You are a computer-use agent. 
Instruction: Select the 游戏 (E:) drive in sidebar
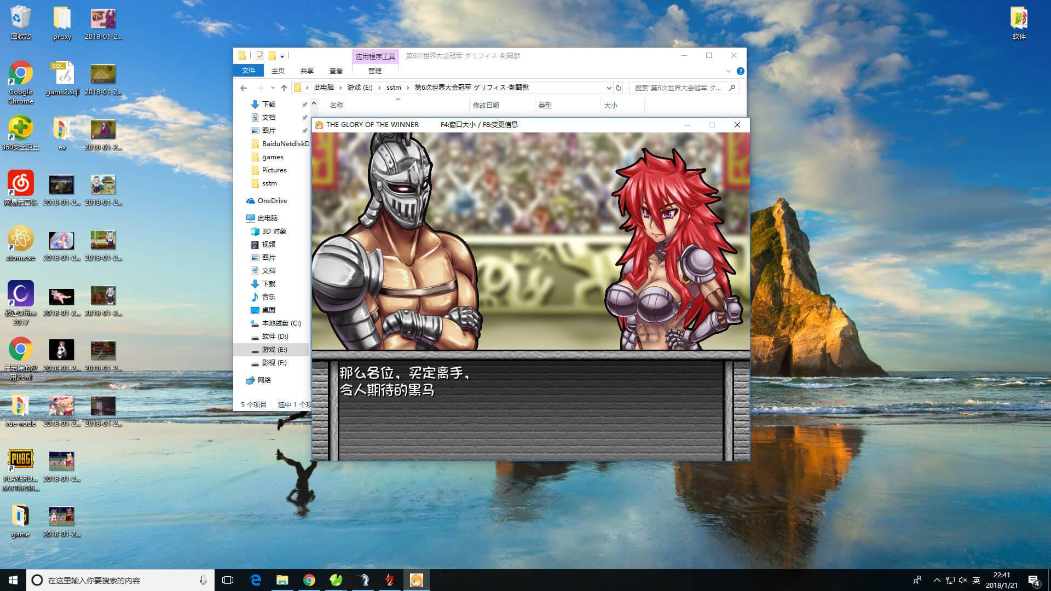tap(274, 349)
